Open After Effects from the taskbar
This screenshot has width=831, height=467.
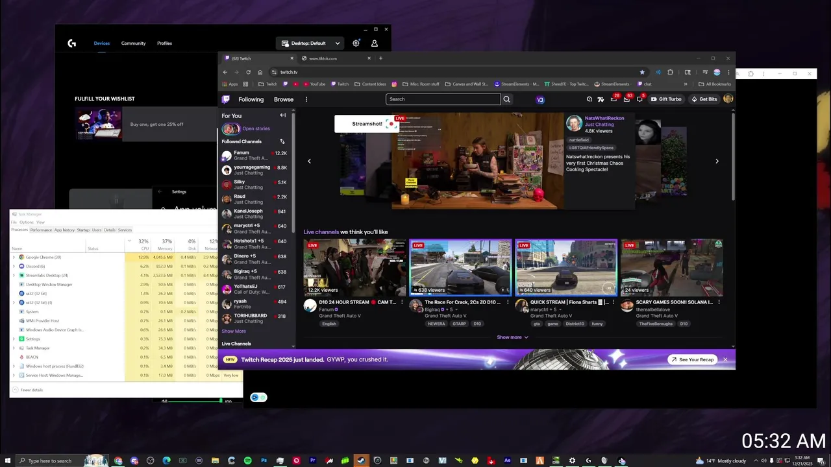tap(507, 461)
